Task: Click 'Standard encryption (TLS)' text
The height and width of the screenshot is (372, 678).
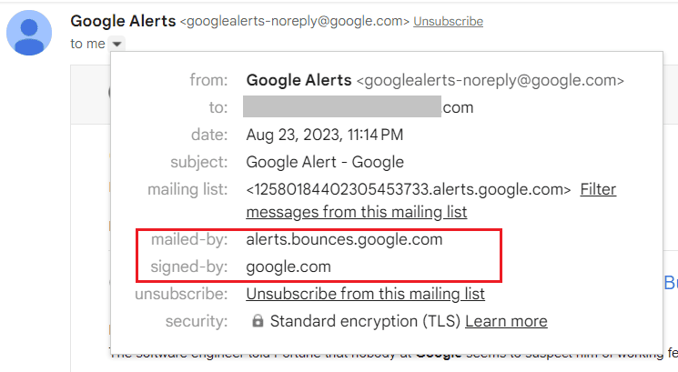Action: click(x=365, y=321)
